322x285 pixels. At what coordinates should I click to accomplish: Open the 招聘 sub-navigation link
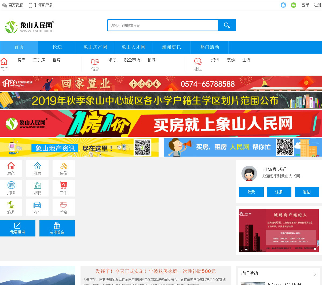click(x=152, y=60)
